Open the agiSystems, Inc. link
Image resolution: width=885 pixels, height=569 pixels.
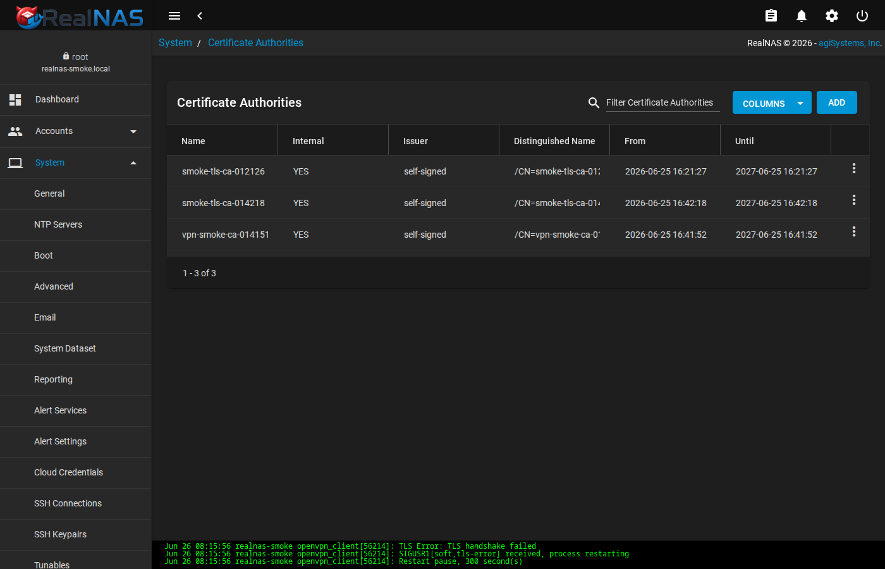coord(849,43)
